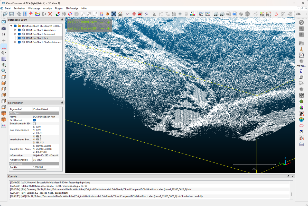Screen dimensions: 308x206
Task: Open the Plugins menu
Action: (x=59, y=8)
